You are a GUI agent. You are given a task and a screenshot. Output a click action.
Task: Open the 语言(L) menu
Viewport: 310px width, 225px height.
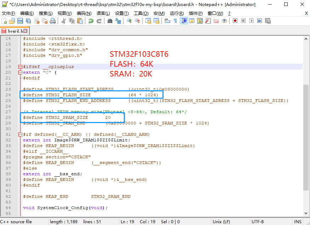pos(103,13)
